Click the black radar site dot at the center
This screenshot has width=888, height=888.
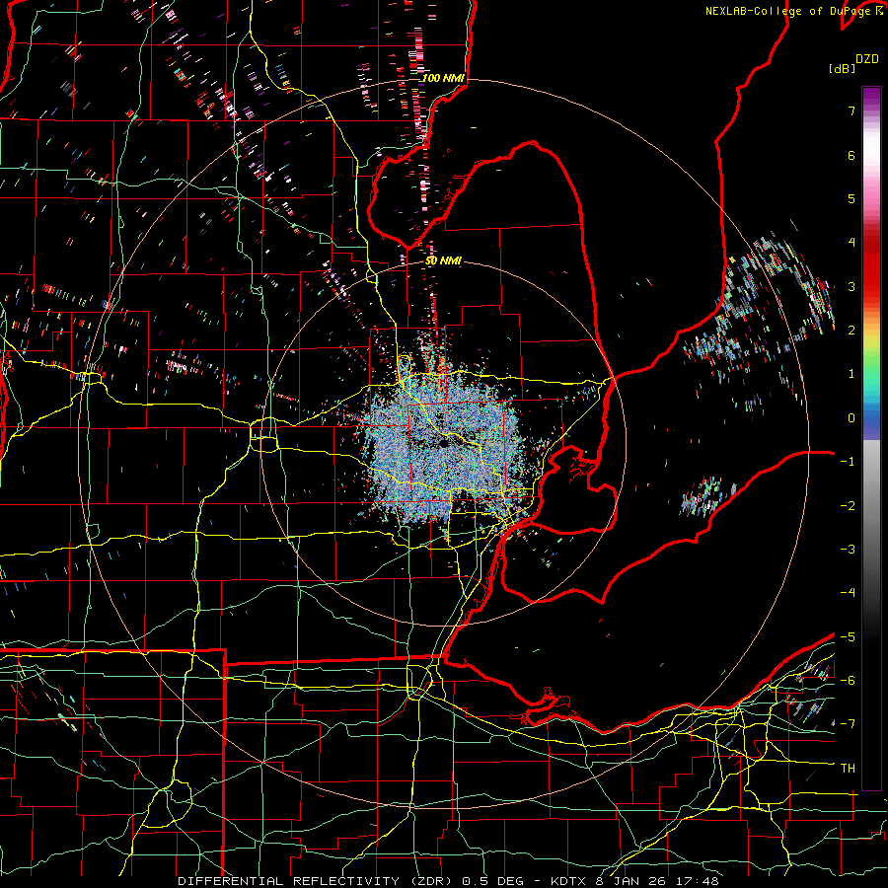pos(444,444)
